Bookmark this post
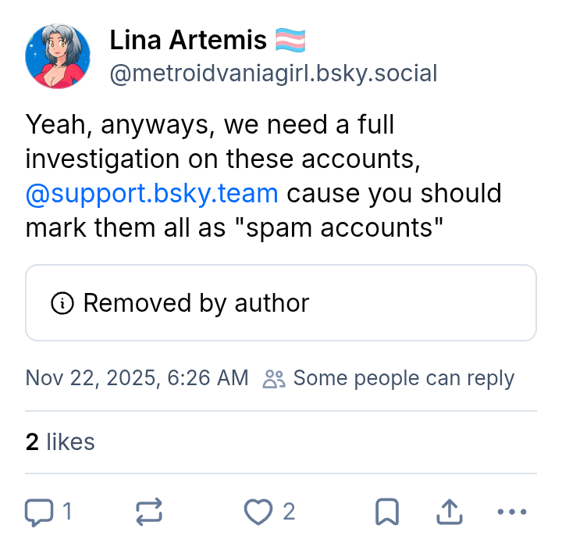Viewport: 562px width, 536px height. click(x=387, y=512)
